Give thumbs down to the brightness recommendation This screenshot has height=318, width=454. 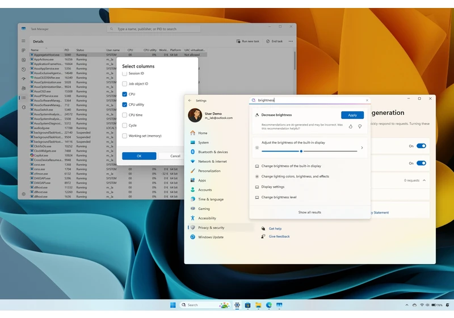tap(360, 127)
